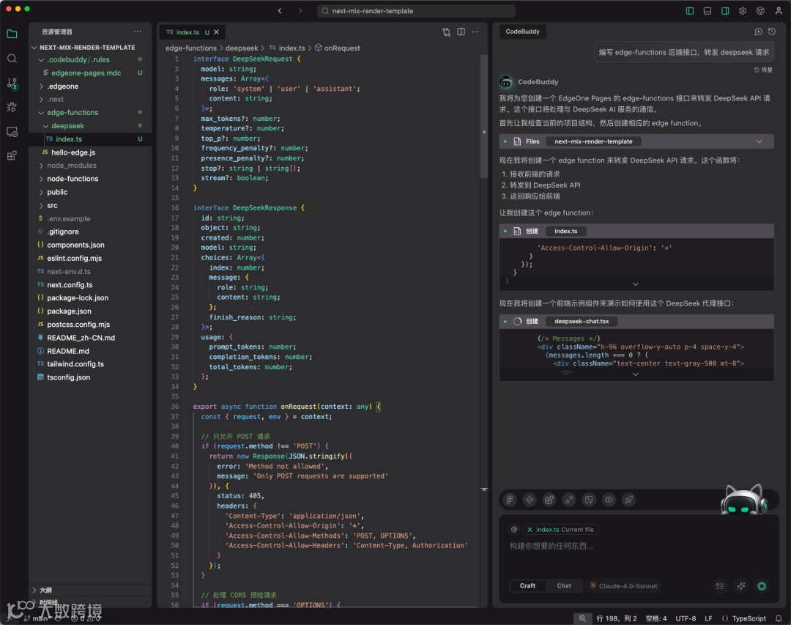
Task: Click the image upload icon in CodeBuddy toolbar
Action: pos(589,500)
